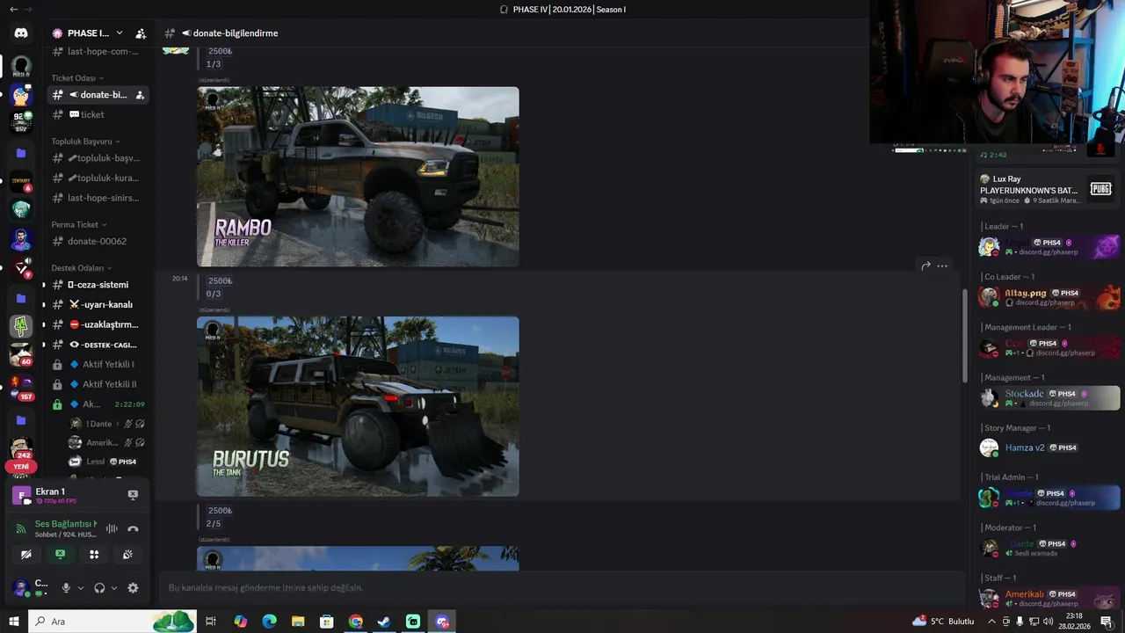The image size is (1125, 633).
Task: Collapse the Topluluk Başvuru category
Action: point(85,142)
